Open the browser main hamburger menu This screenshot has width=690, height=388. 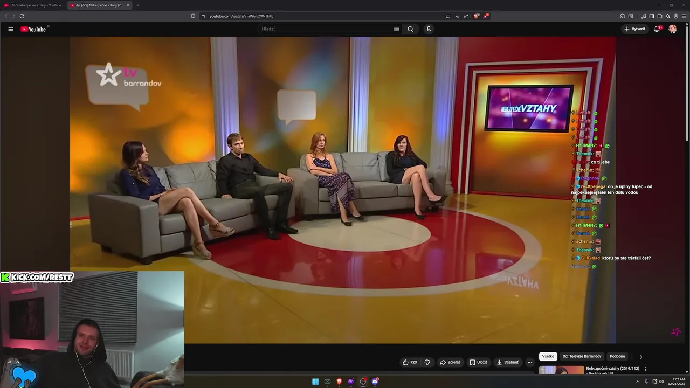click(x=684, y=16)
